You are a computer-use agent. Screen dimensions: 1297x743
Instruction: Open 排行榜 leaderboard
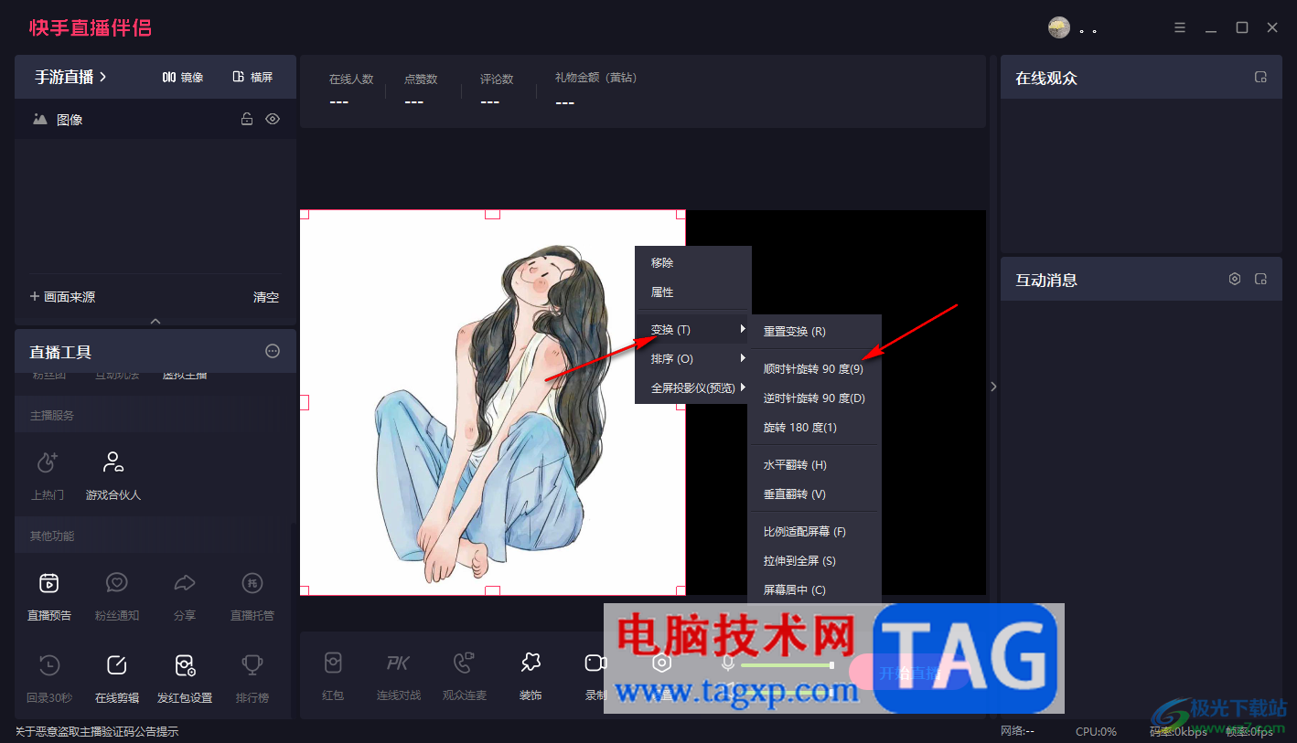coord(252,678)
